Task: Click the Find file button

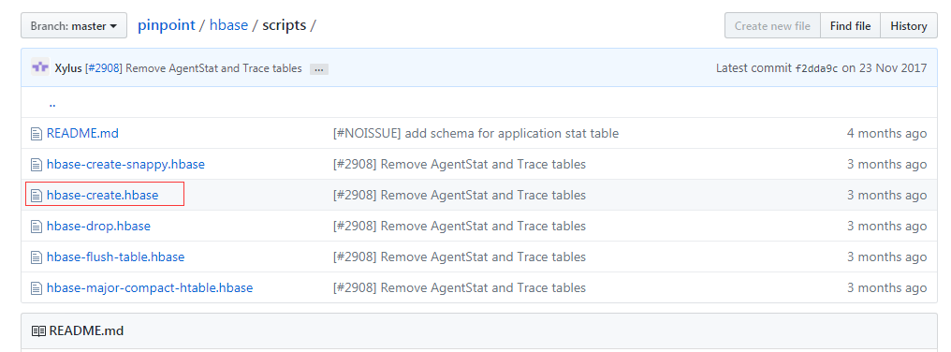Action: tap(850, 26)
